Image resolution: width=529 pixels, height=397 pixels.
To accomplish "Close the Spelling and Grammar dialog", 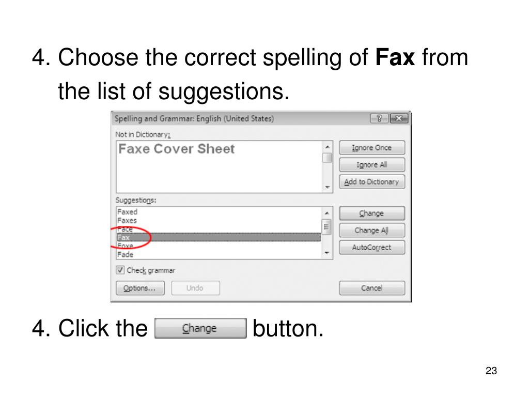I will coord(399,118).
